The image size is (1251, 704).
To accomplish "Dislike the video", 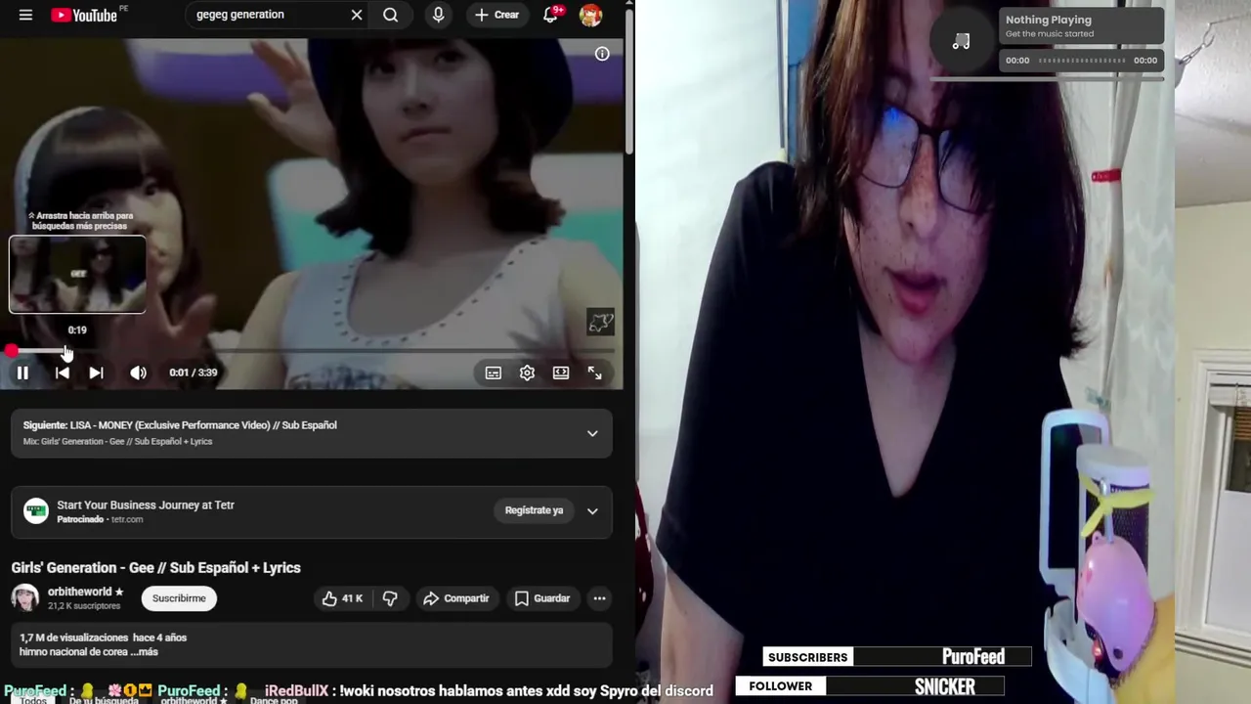I will [390, 598].
